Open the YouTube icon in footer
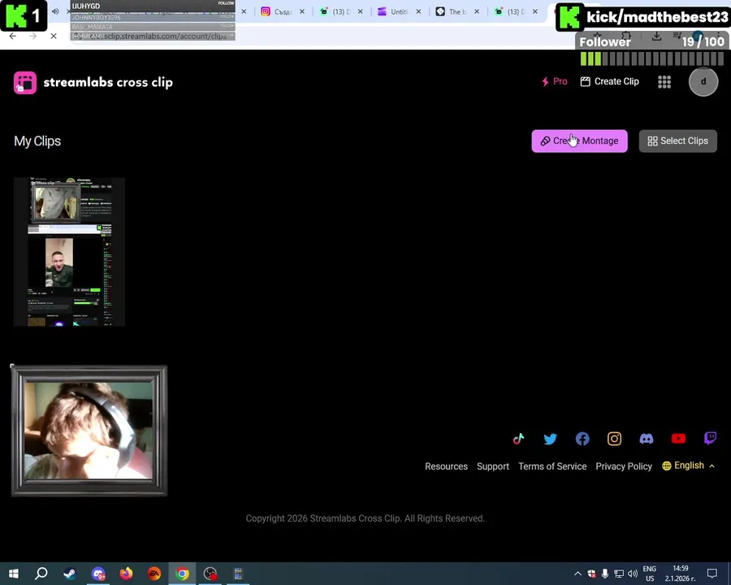The image size is (731, 585). coord(678,439)
